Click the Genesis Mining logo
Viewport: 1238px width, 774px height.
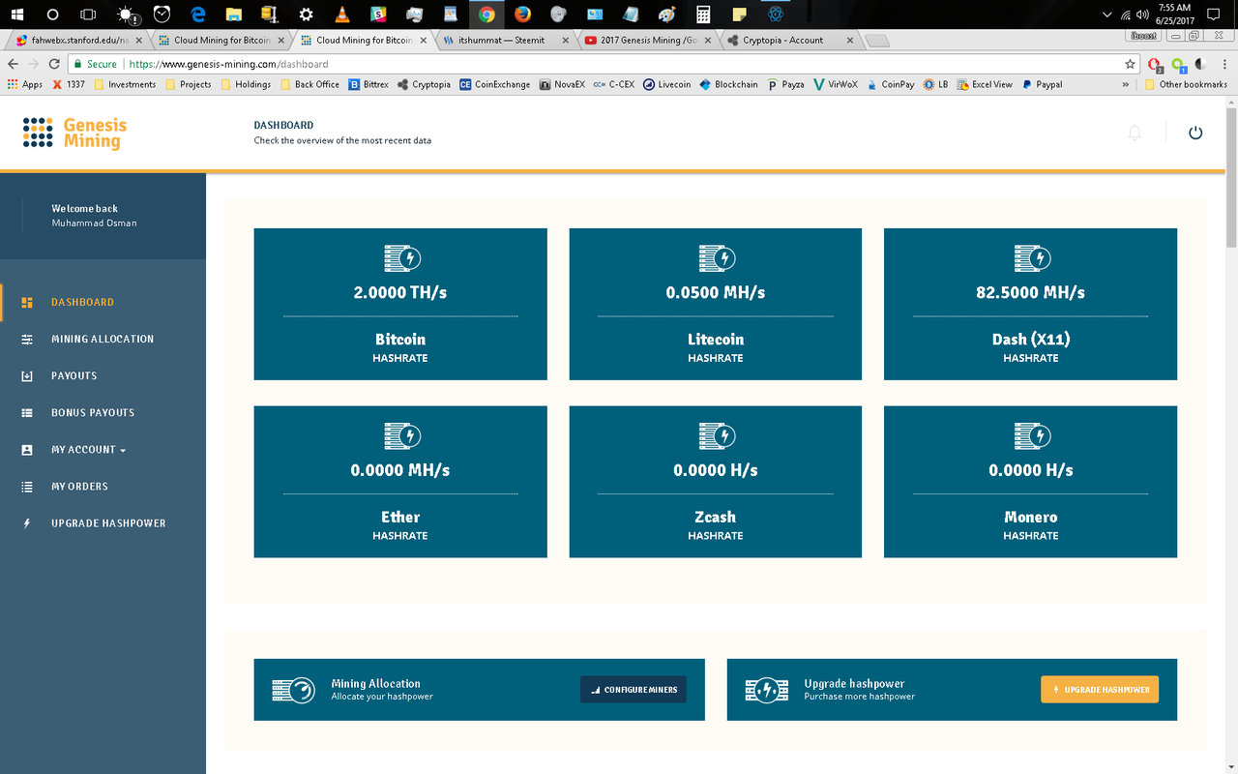click(x=74, y=133)
